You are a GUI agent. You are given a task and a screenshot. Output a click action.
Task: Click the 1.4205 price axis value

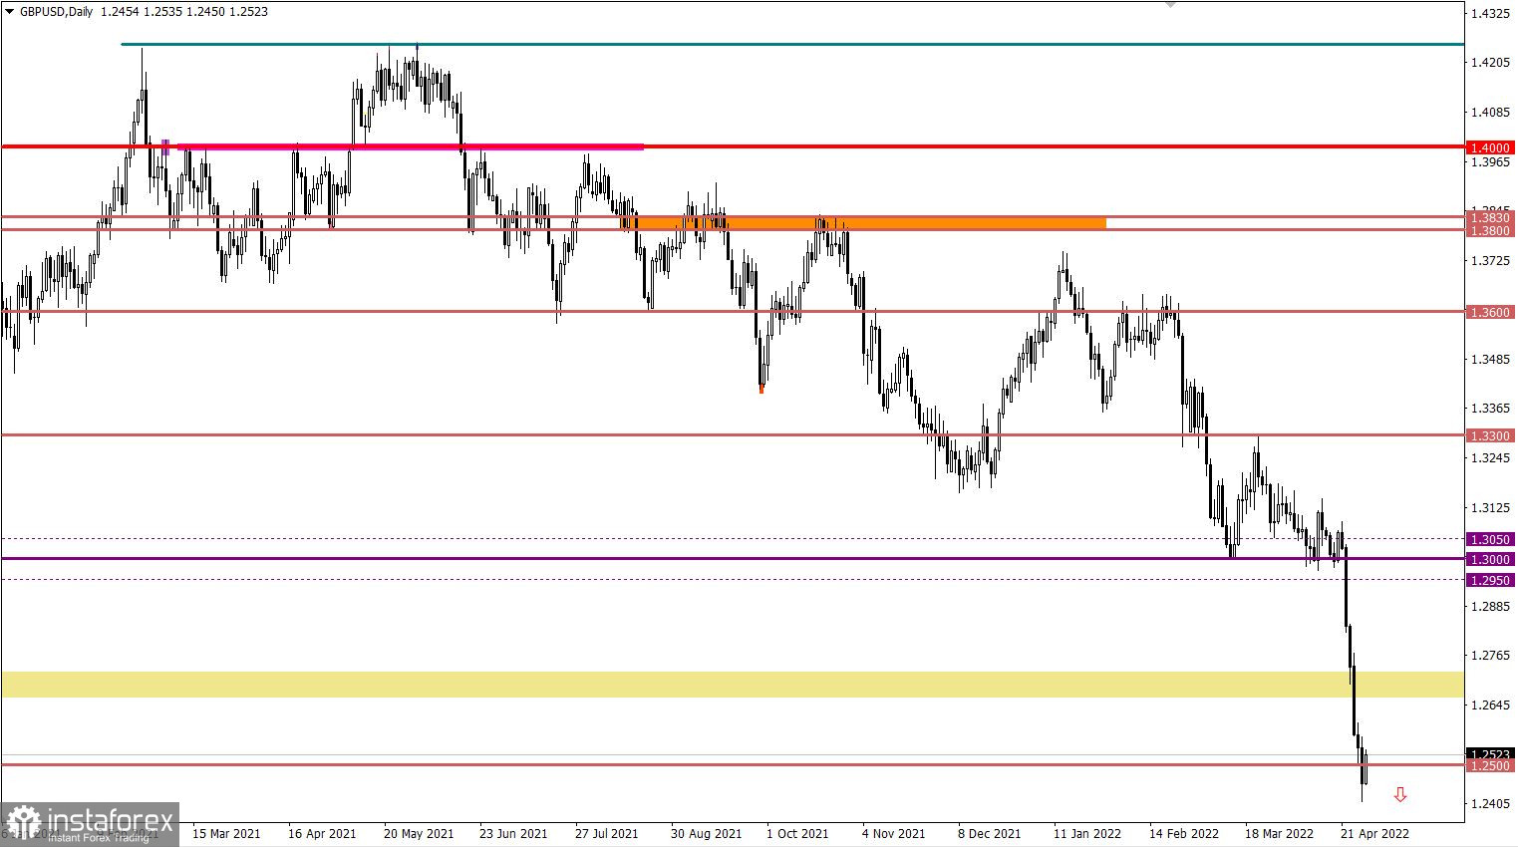coord(1490,63)
